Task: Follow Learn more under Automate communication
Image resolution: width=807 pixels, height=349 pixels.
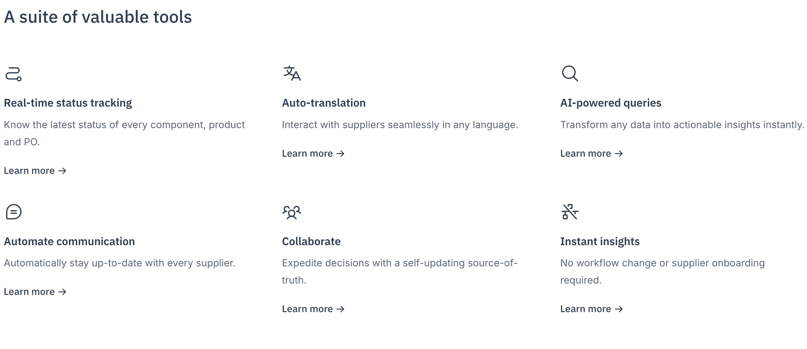Action: click(35, 292)
